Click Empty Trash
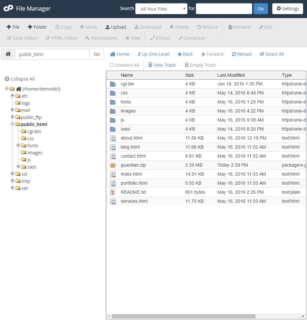The height and width of the screenshot is (320, 307). (x=200, y=65)
